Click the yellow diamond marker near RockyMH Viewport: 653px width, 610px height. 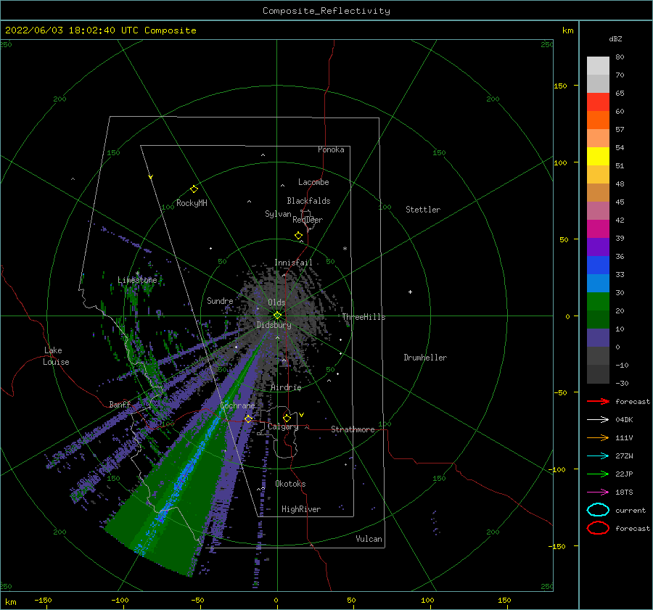(x=194, y=189)
